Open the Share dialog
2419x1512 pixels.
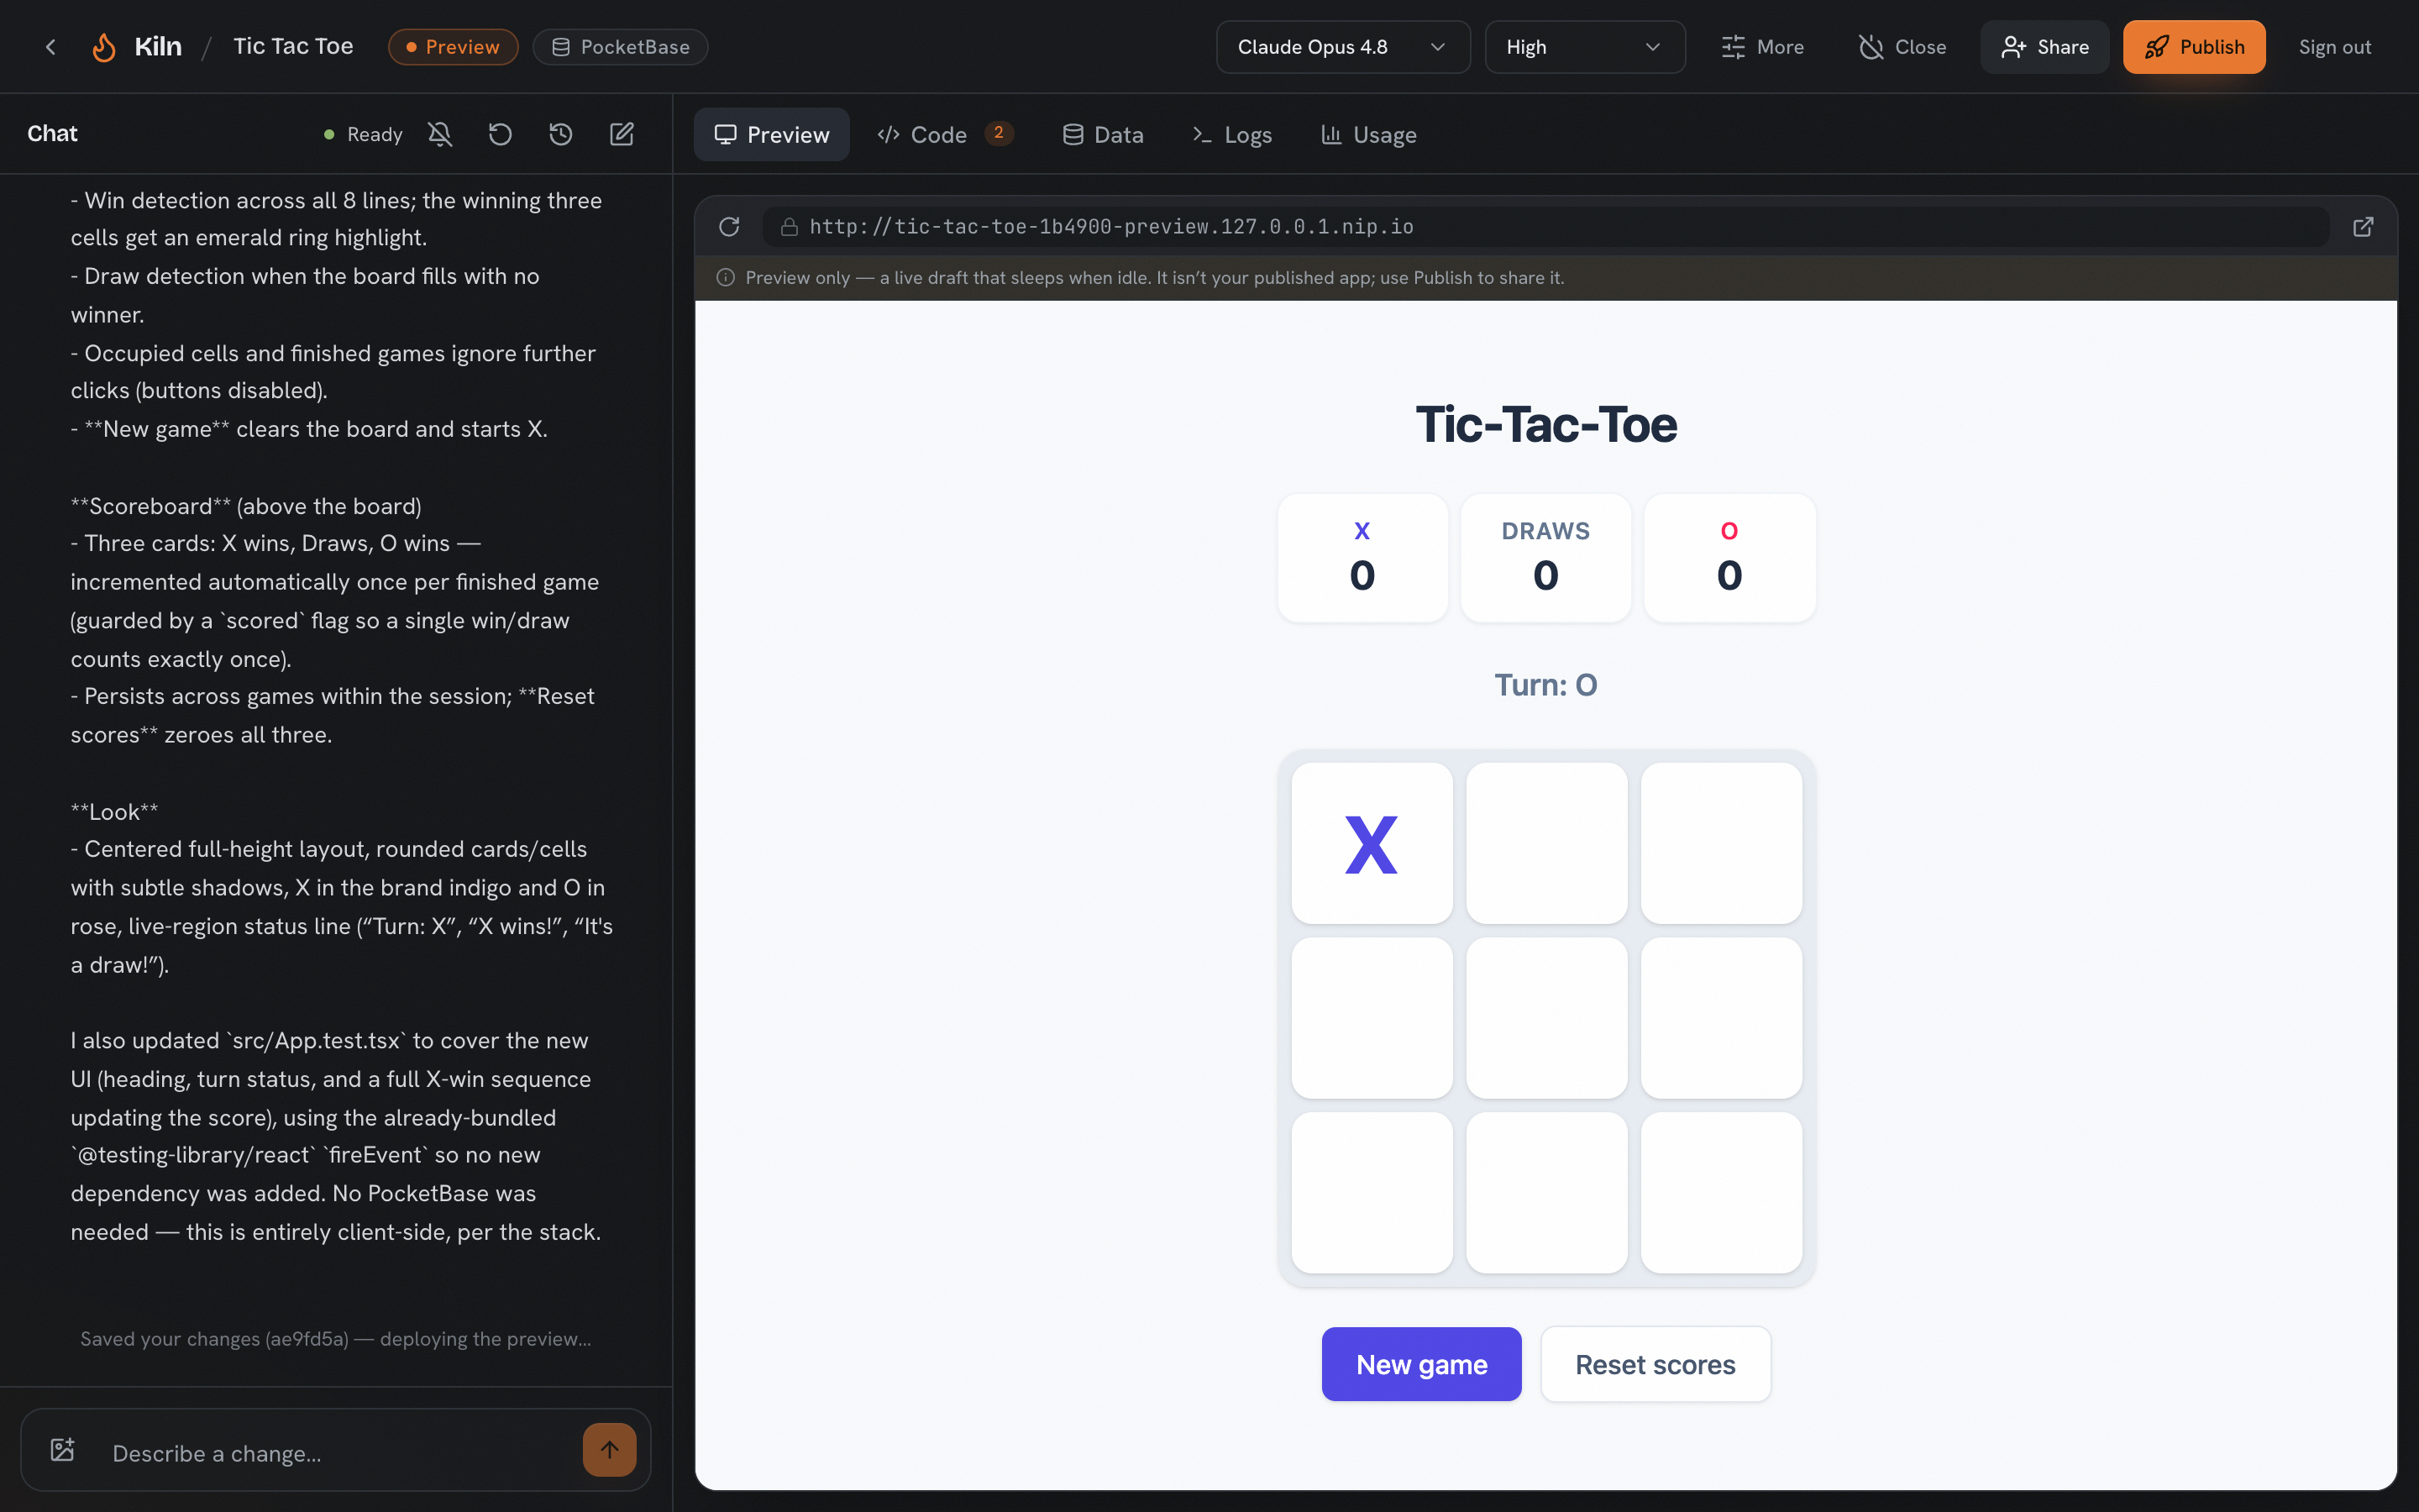2044,47
